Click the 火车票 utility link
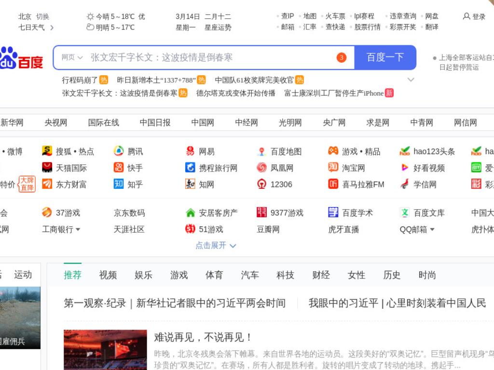Screen dimensions: 494x370 (335, 16)
